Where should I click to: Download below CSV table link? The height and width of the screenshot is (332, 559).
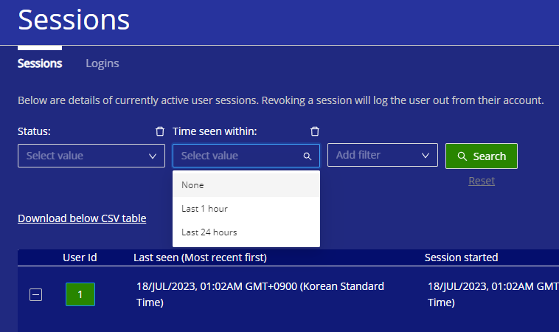(x=82, y=218)
